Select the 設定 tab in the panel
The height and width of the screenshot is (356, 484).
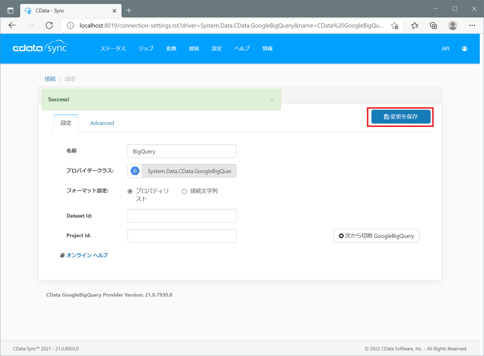pyautogui.click(x=66, y=123)
